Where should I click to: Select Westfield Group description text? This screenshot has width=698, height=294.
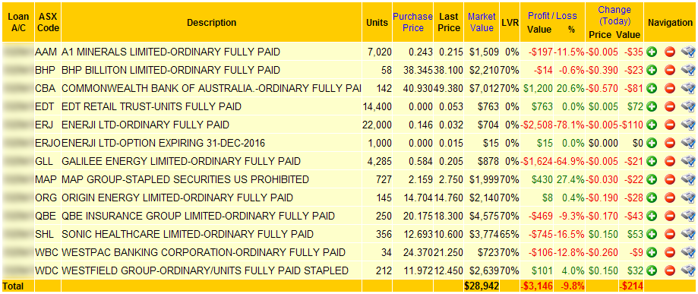[x=205, y=271]
